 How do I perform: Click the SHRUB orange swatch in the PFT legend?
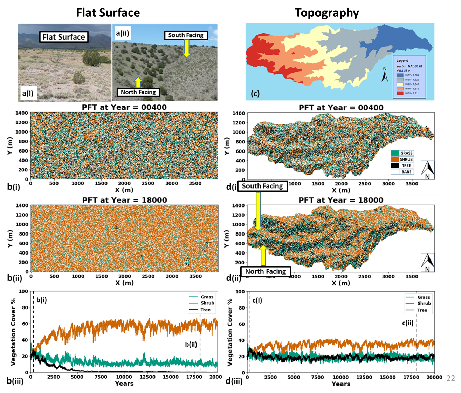point(395,159)
